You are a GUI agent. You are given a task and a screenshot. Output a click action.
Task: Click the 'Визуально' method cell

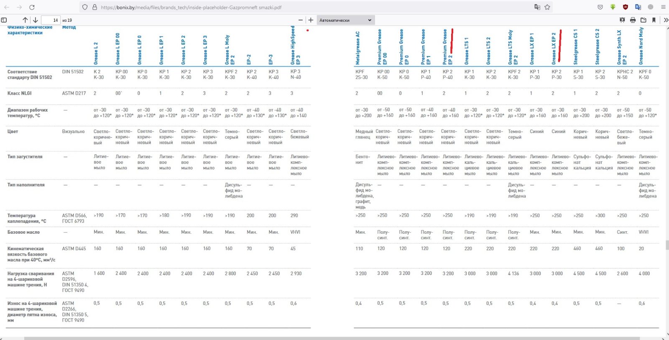(73, 131)
